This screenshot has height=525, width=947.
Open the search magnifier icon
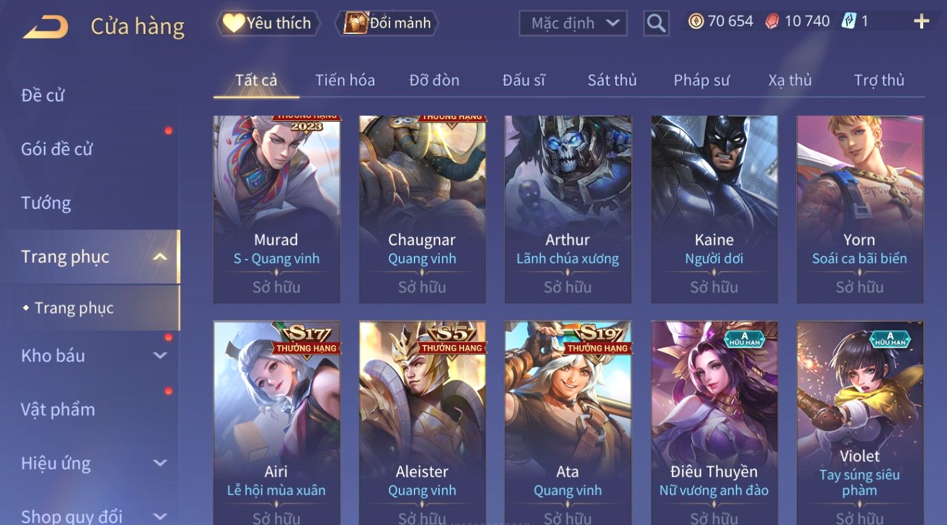click(x=656, y=24)
